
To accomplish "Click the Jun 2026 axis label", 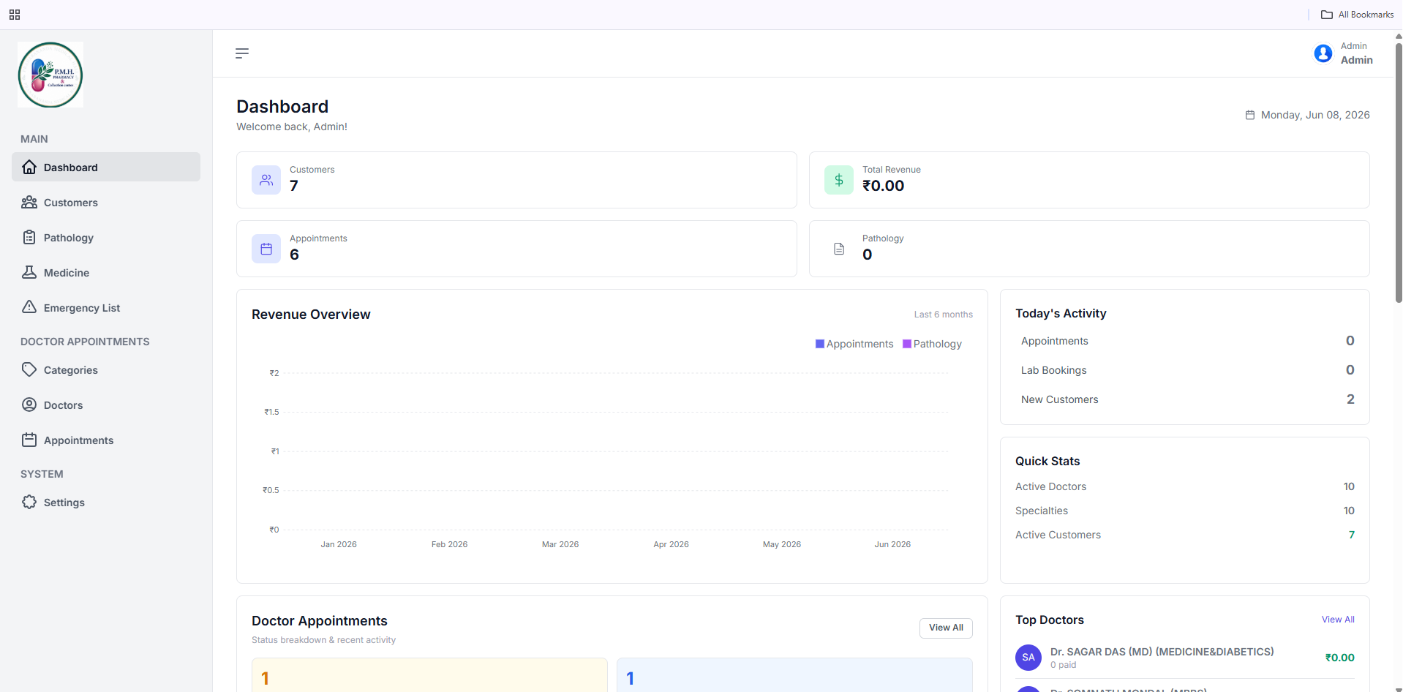I will click(x=892, y=544).
